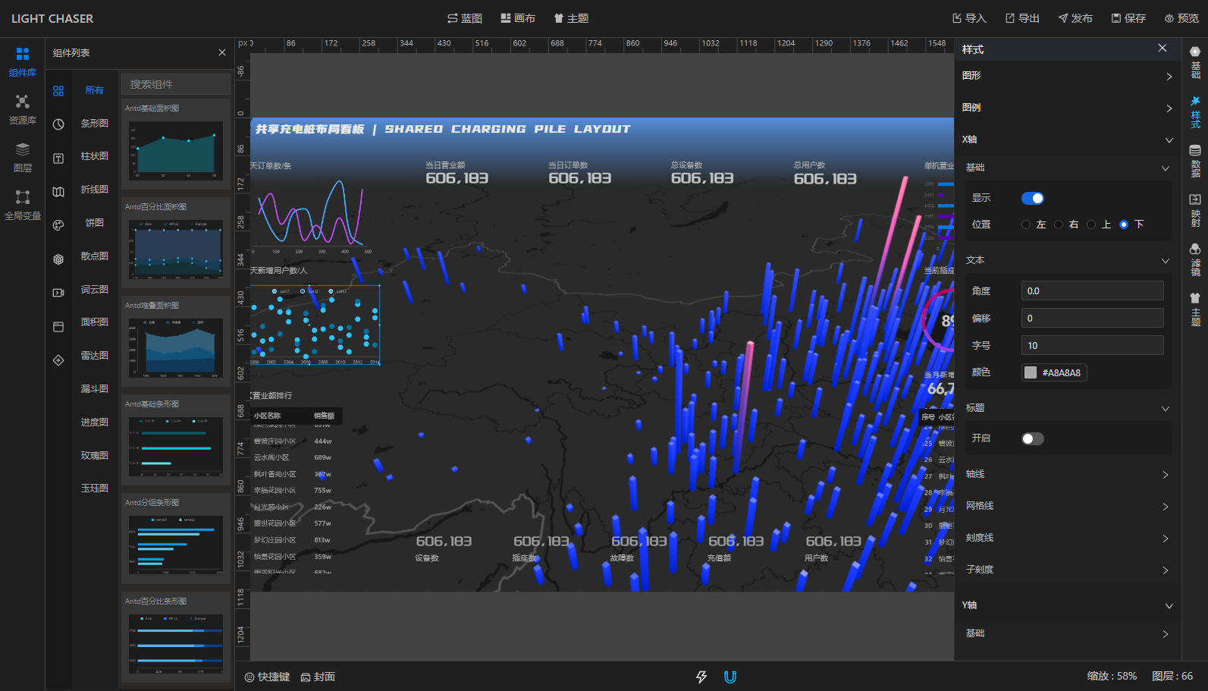The image size is (1208, 691).
Task: Click the 发布 publish button
Action: click(x=1075, y=18)
